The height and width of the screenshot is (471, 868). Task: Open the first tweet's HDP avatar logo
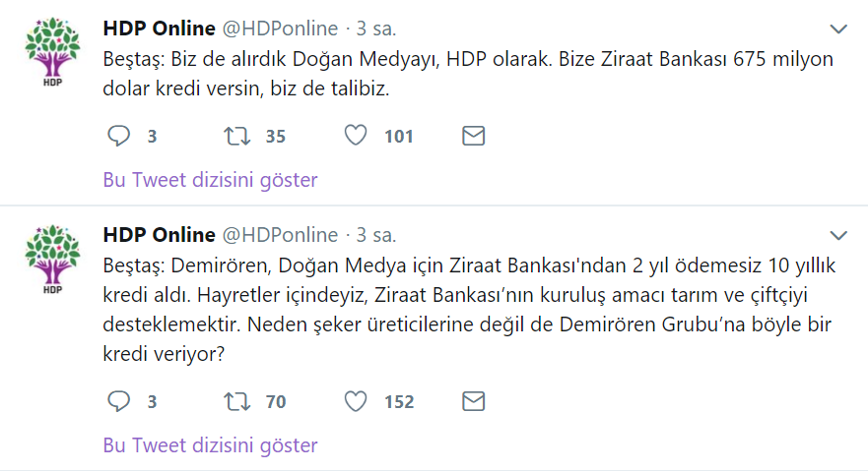pos(53,53)
